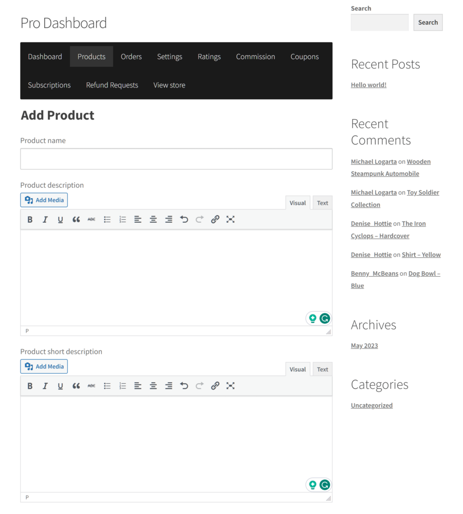Enter fullscreen mode for the description editor
The height and width of the screenshot is (514, 463).
click(230, 219)
